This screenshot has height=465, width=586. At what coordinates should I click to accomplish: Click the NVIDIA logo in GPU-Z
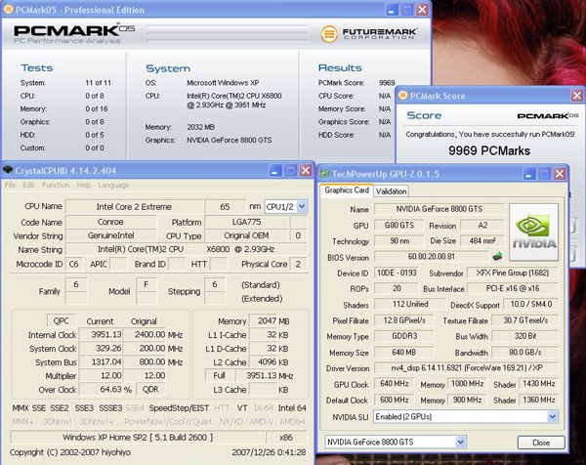[x=533, y=232]
